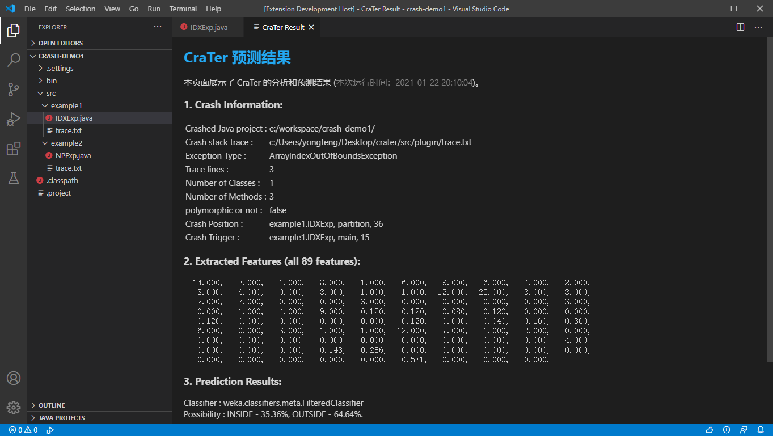
Task: Click the thumbs up Java status icon
Action: pos(709,430)
